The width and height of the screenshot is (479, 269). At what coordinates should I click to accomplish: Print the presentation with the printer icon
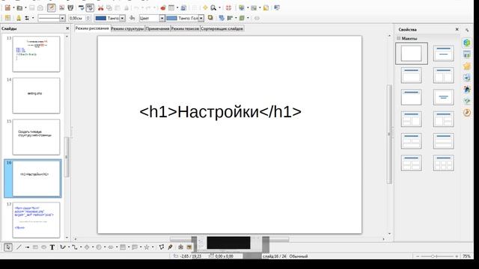pyautogui.click(x=70, y=7)
